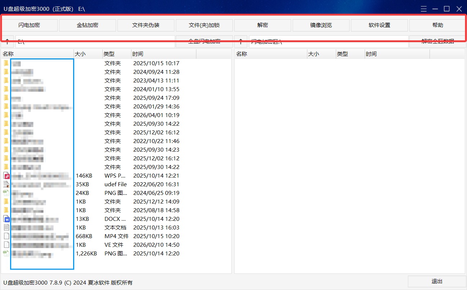This screenshot has width=467, height=290.
Task: Sort left file list by 大小 column
Action: point(88,54)
